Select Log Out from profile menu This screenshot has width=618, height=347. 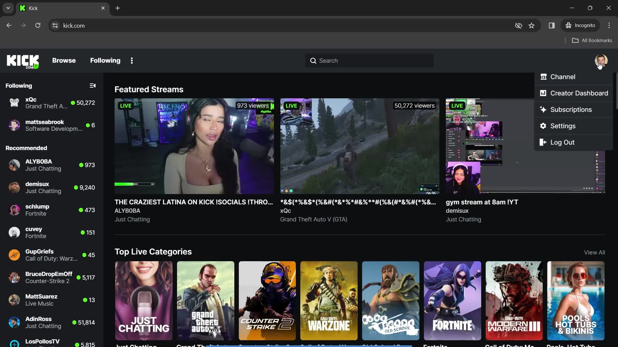pos(573,142)
